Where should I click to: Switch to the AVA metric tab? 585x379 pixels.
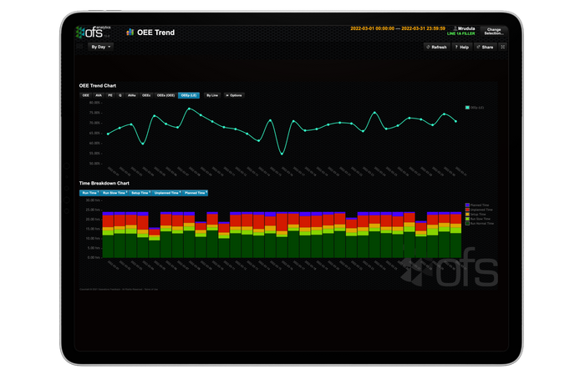point(99,95)
